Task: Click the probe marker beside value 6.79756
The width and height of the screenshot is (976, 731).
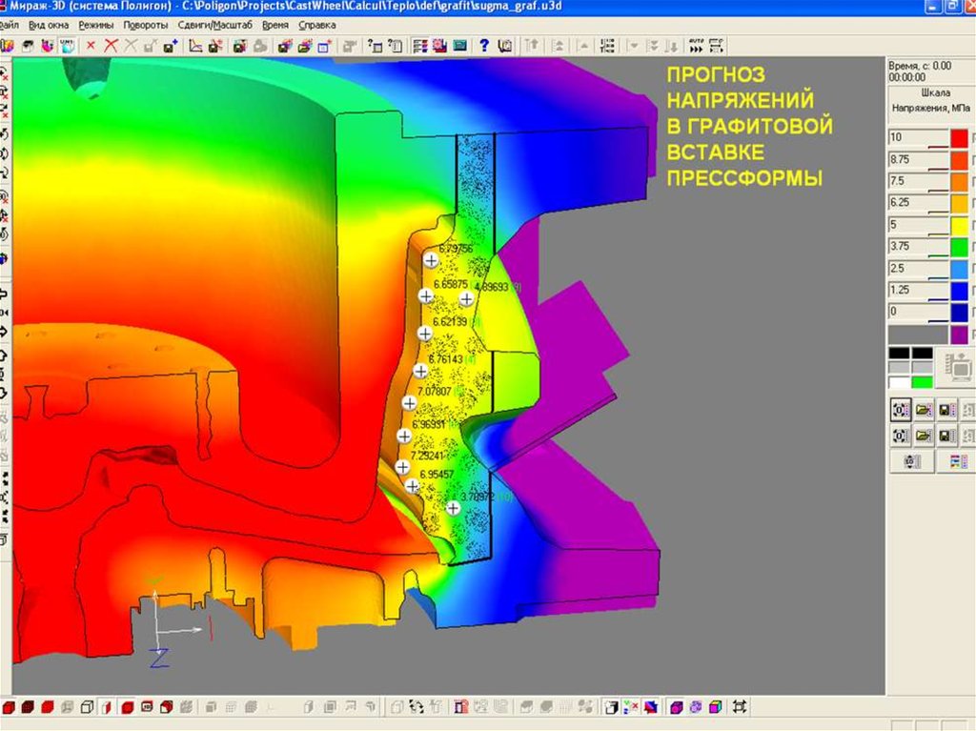Action: (x=431, y=259)
